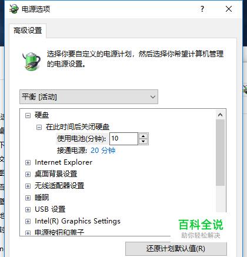
Task: Click the scrollbar up arrow
Action: pos(221,115)
